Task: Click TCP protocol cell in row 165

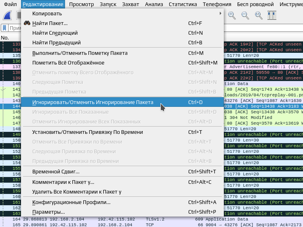Action: 150,225
